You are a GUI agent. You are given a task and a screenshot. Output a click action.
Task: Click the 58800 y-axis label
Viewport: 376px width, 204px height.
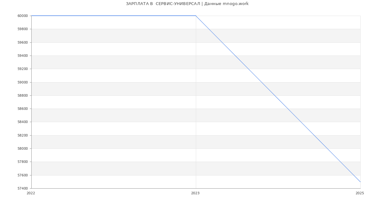[23, 96]
